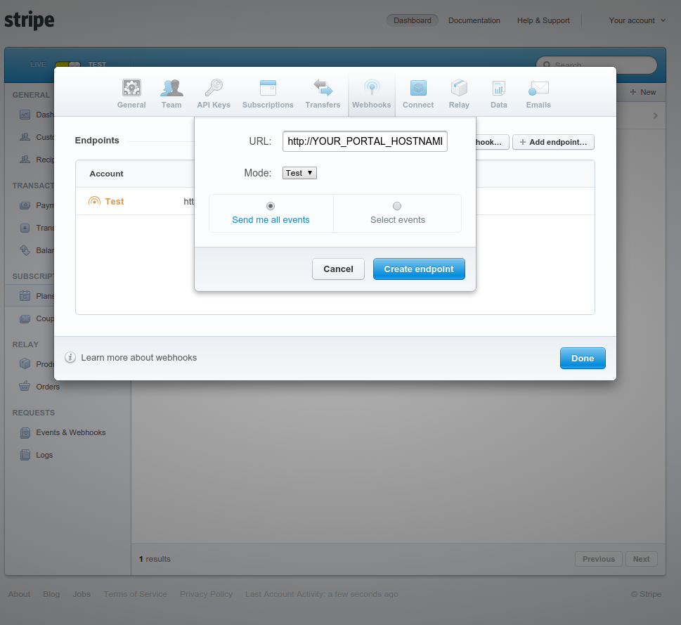This screenshot has height=625, width=681.
Task: Choose the 'Select events' radio option
Action: 397,206
